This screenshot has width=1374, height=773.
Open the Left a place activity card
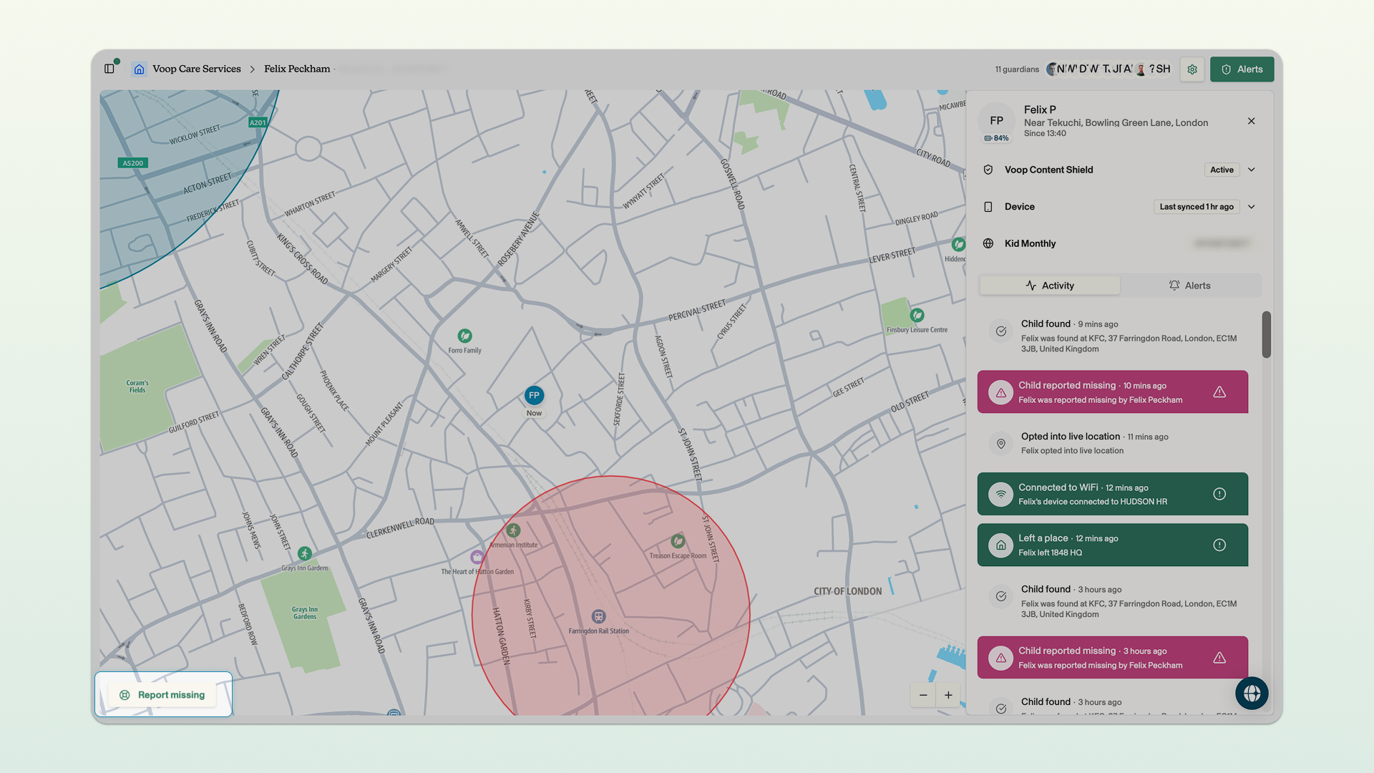[x=1113, y=545]
